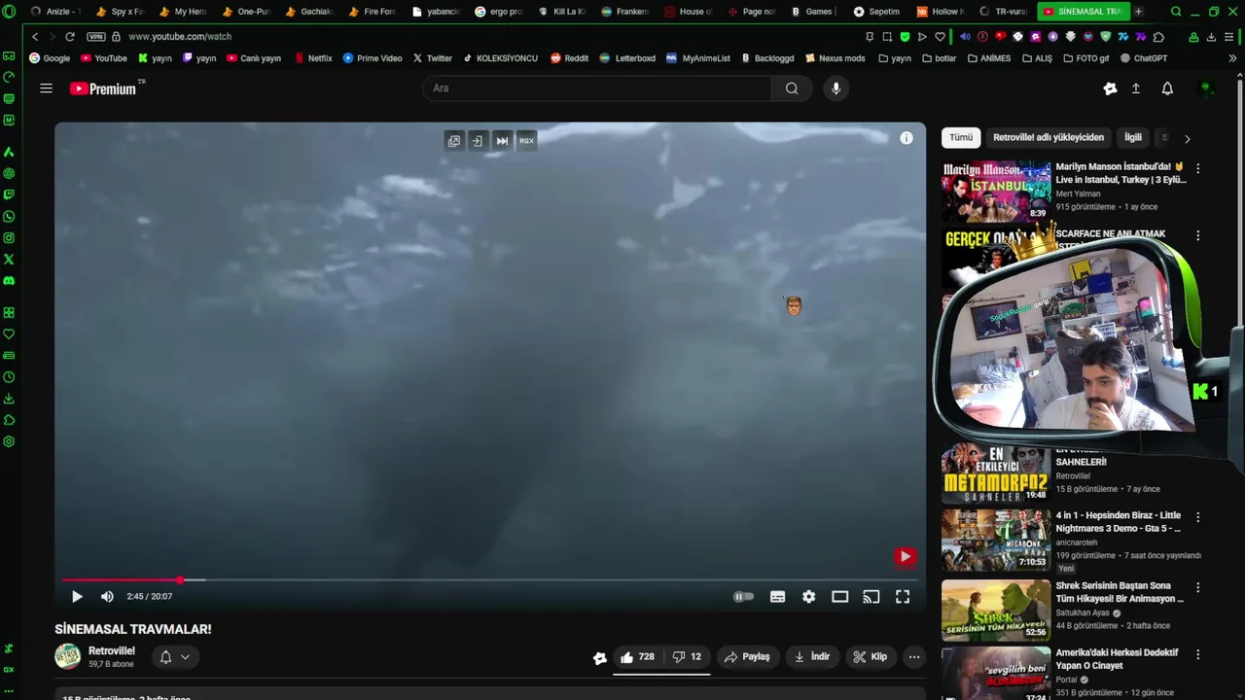Open options for Shrek video
The width and height of the screenshot is (1245, 700).
coord(1197,587)
